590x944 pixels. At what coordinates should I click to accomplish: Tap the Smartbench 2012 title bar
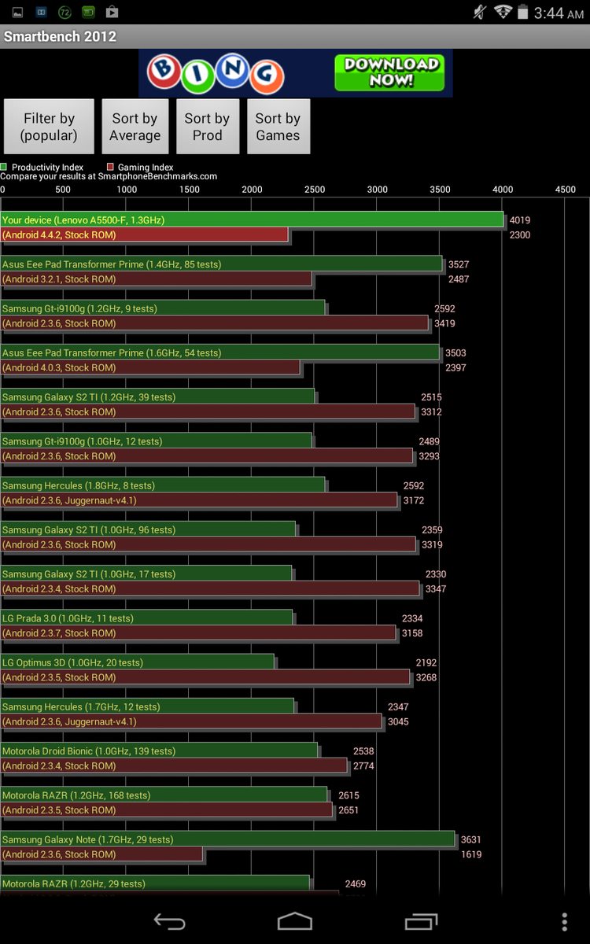(295, 36)
